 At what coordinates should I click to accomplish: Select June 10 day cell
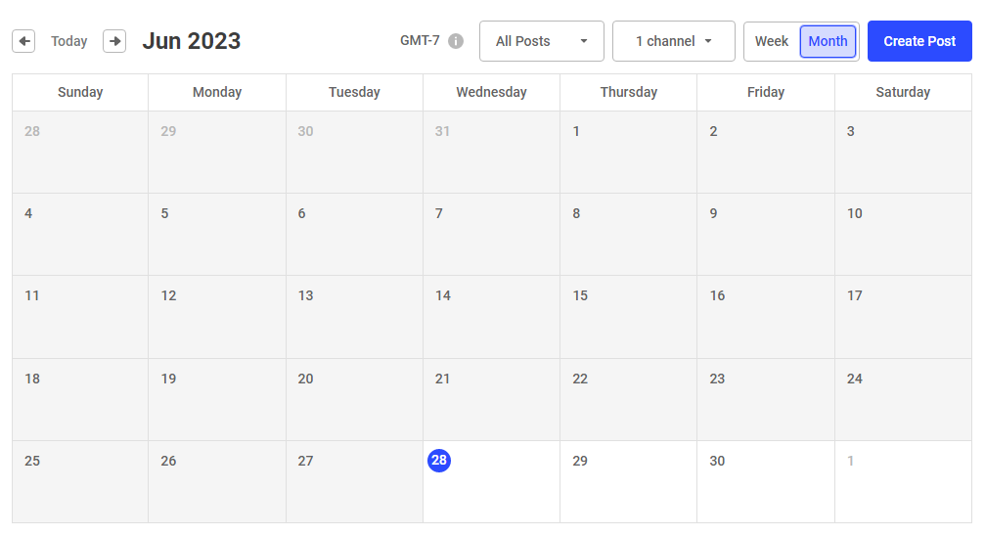point(902,234)
